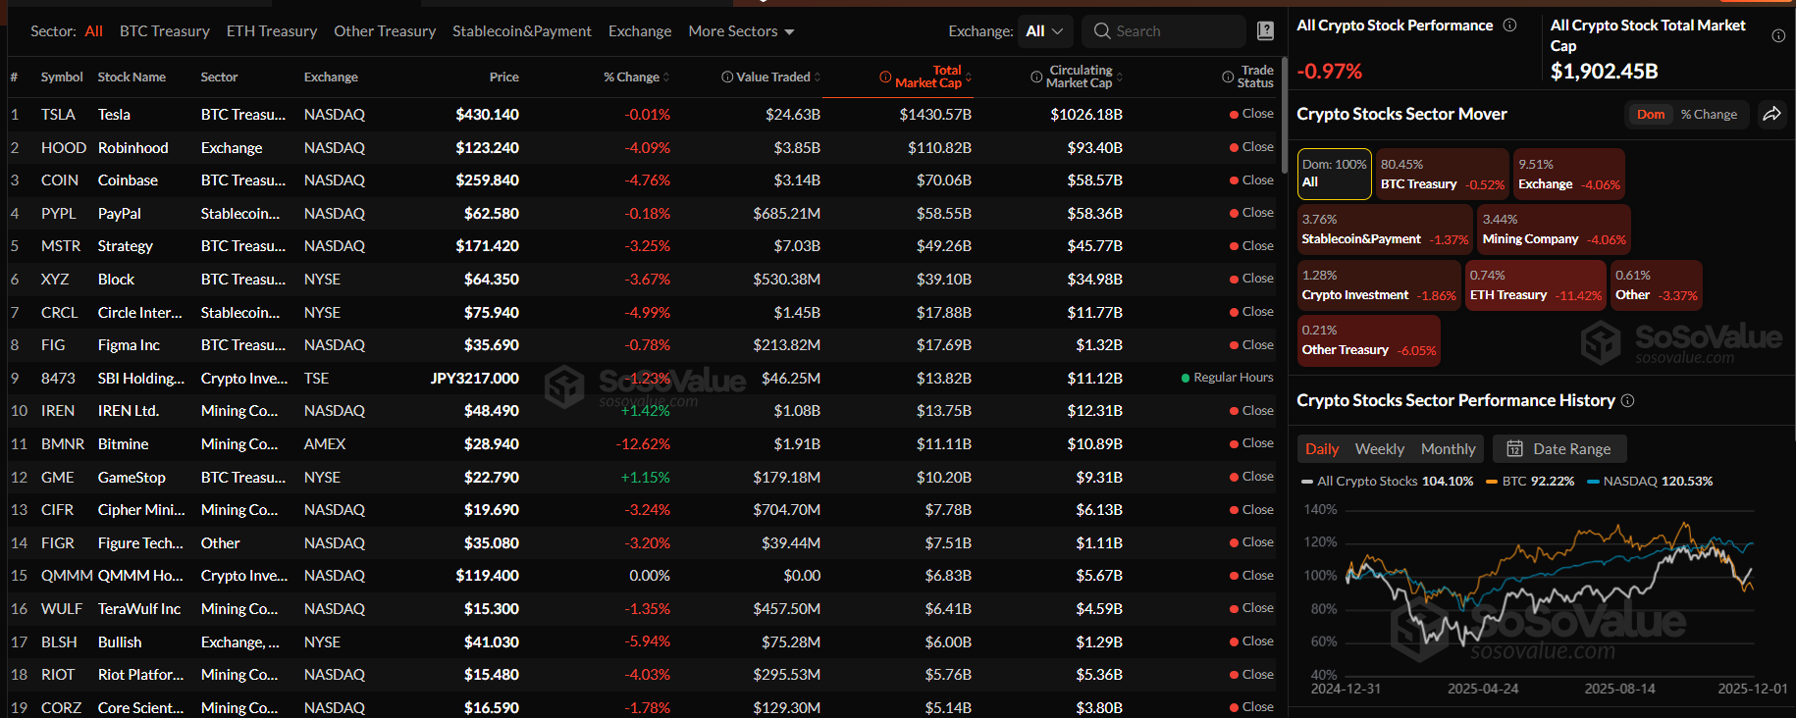Sort arrows on Circulating Market Cap column
1796x718 pixels.
tap(1119, 77)
